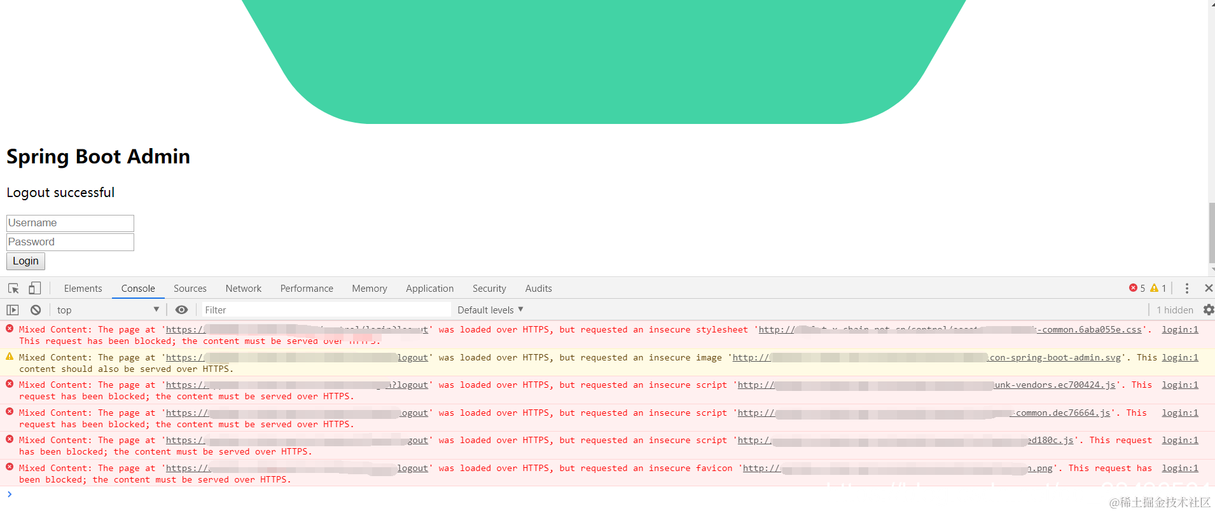Clear the console with the ban icon
The width and height of the screenshot is (1215, 513).
tap(36, 310)
